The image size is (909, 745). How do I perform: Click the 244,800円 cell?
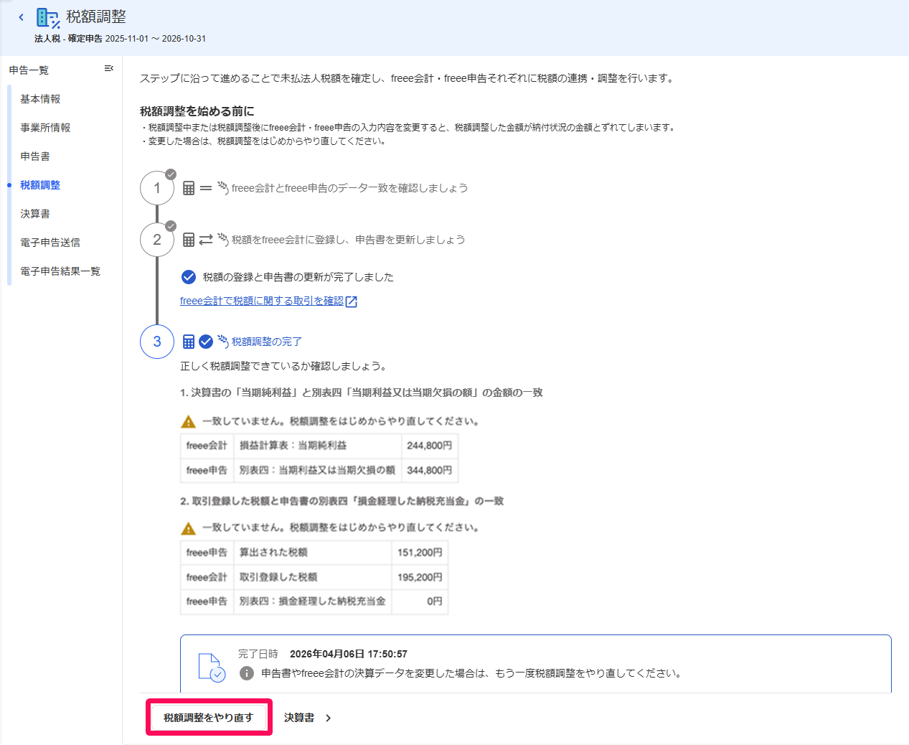click(429, 446)
